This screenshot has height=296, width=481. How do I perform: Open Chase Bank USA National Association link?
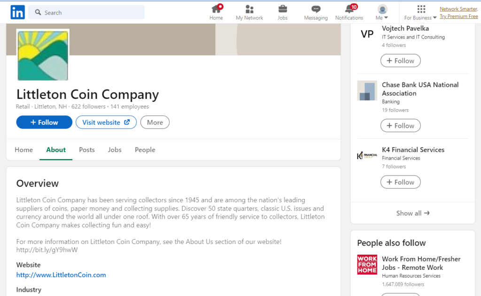(420, 89)
